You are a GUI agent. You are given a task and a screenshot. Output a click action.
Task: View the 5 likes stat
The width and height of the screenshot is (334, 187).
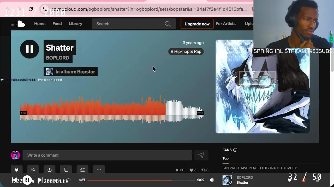click(x=193, y=170)
